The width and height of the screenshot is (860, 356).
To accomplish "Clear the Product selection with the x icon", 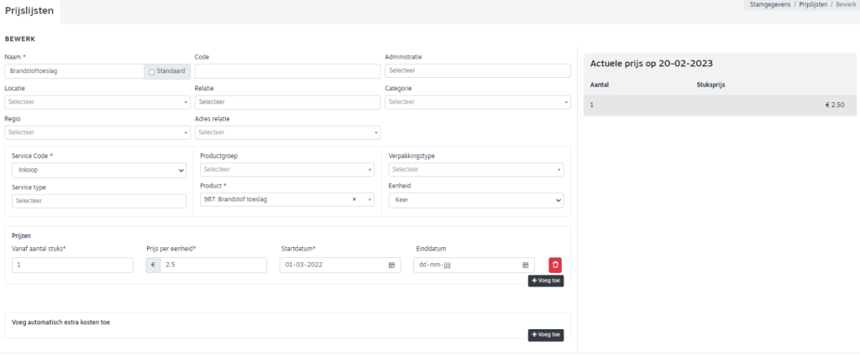I will 354,200.
